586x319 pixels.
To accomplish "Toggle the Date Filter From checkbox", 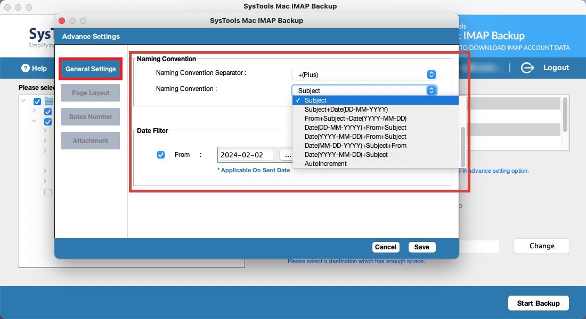I will point(161,155).
